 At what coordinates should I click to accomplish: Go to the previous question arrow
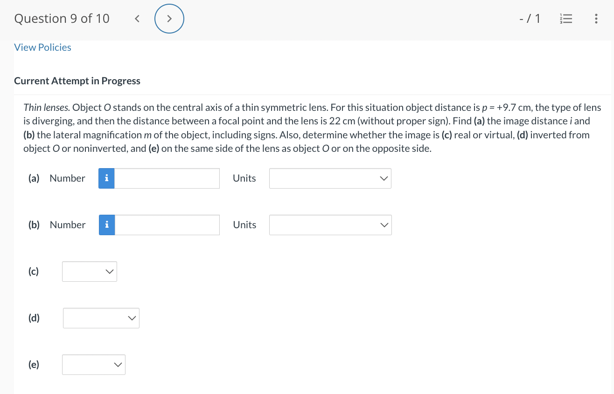click(137, 19)
